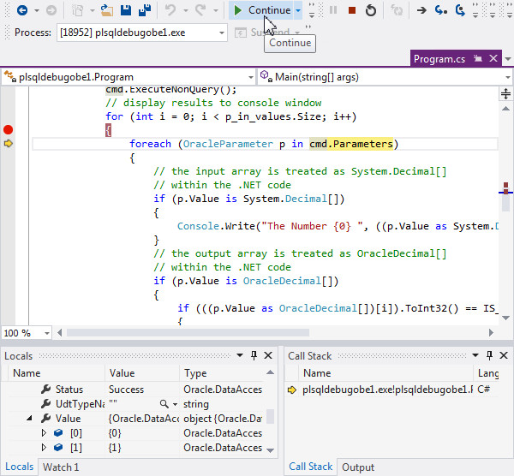Image resolution: width=514 pixels, height=476 pixels.
Task: Click the Continue debugging button
Action: [x=261, y=10]
